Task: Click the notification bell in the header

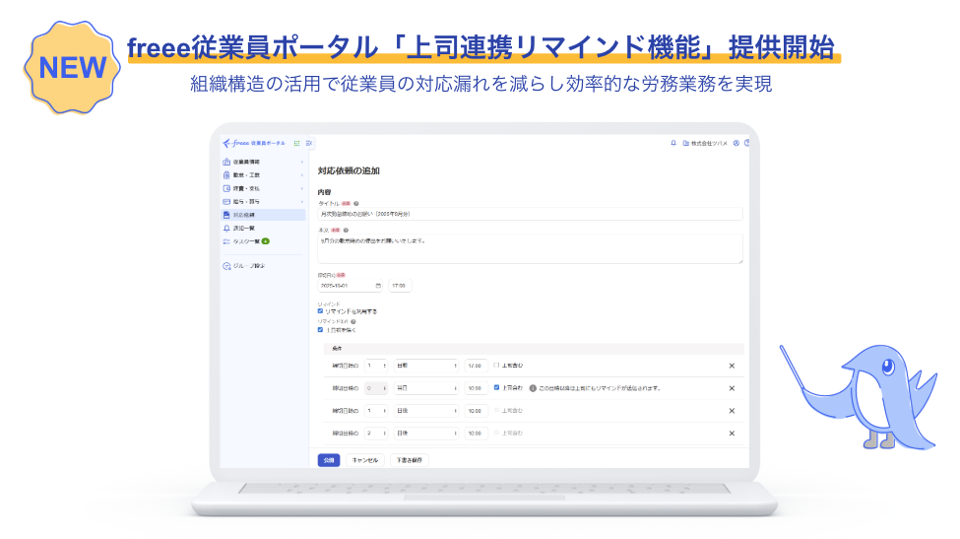Action: click(673, 143)
